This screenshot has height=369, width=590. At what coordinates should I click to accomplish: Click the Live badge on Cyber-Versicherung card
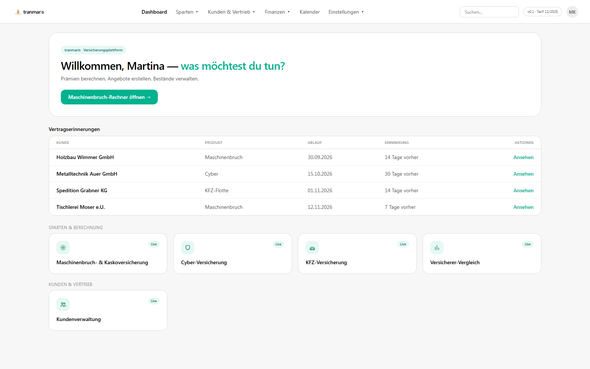tap(278, 244)
